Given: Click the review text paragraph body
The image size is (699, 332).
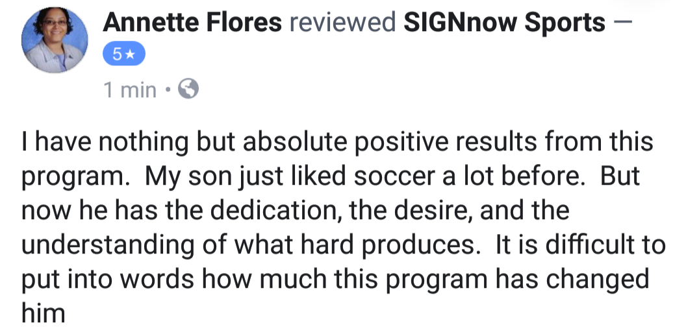Looking at the screenshot, I should [338, 227].
